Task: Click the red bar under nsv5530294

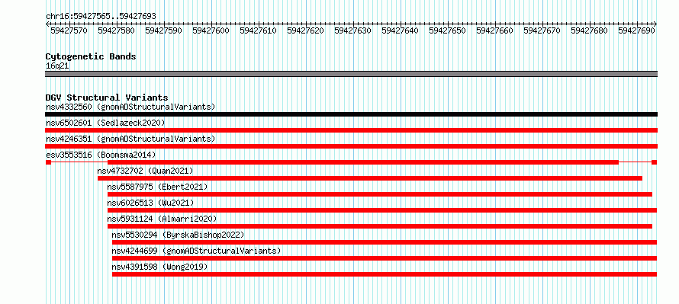Action: [385, 242]
